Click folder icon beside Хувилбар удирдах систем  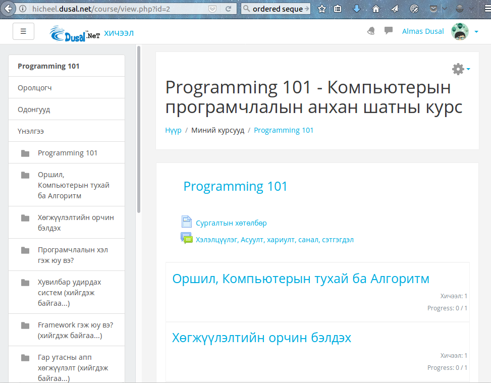click(25, 283)
